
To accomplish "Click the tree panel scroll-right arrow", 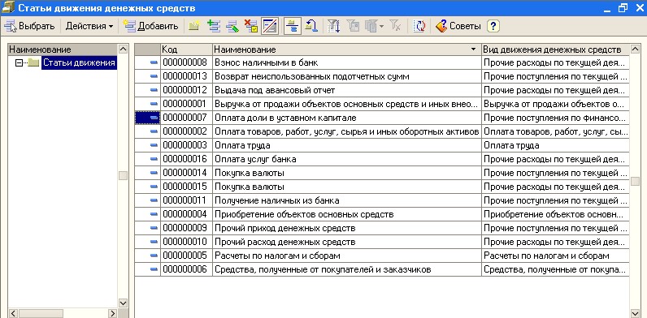I will click(113, 313).
